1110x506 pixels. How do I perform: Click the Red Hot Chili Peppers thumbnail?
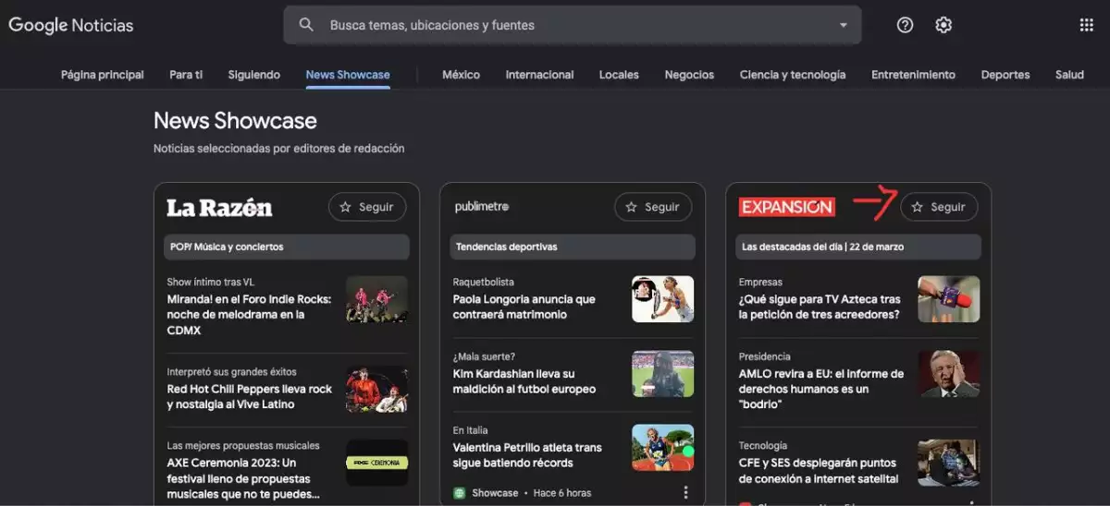[376, 389]
